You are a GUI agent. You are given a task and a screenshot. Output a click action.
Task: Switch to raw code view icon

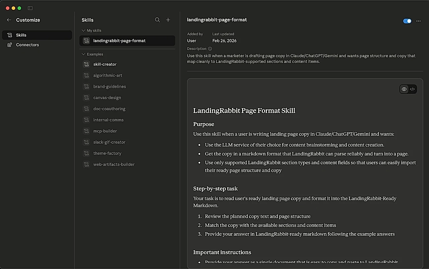coord(412,89)
